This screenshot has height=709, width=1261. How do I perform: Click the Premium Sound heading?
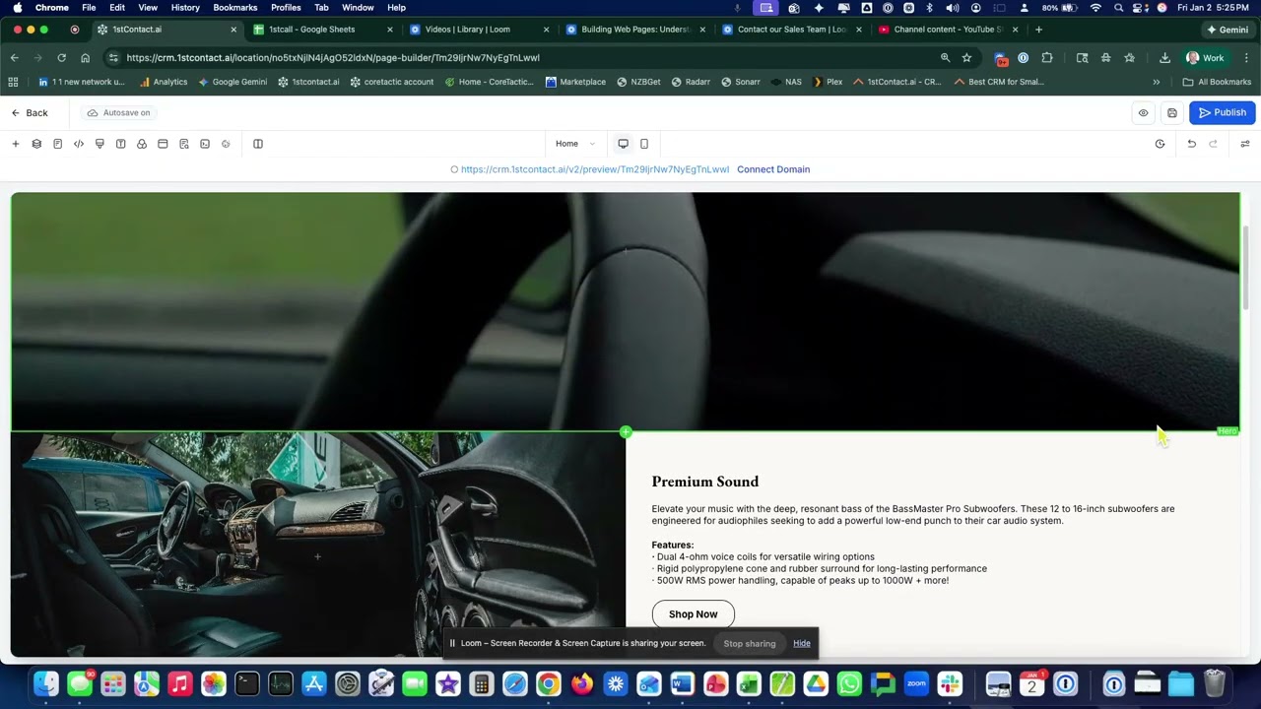pos(705,482)
